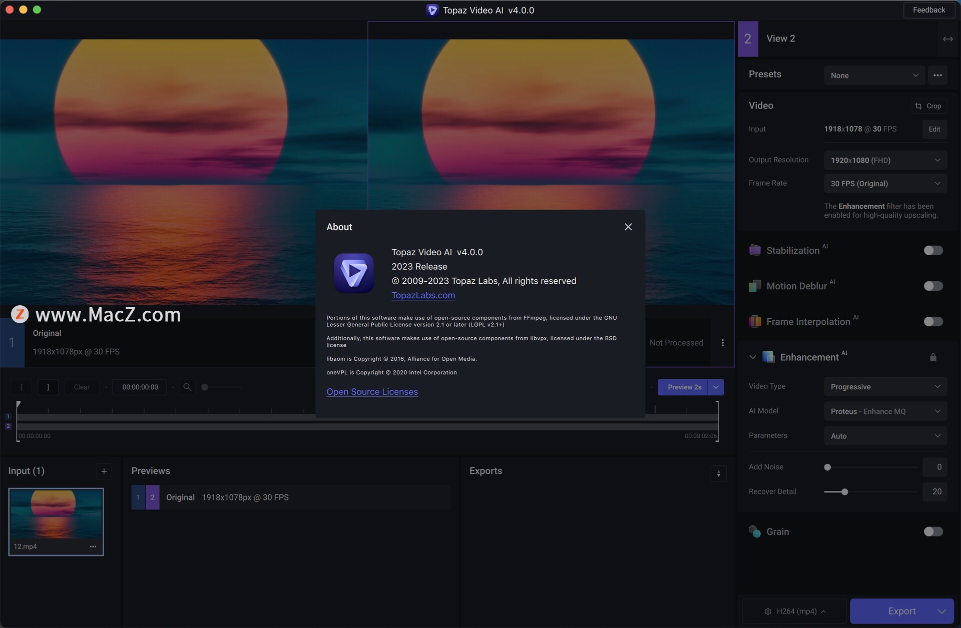Add new input with plus icon
The width and height of the screenshot is (961, 628).
pyautogui.click(x=104, y=471)
